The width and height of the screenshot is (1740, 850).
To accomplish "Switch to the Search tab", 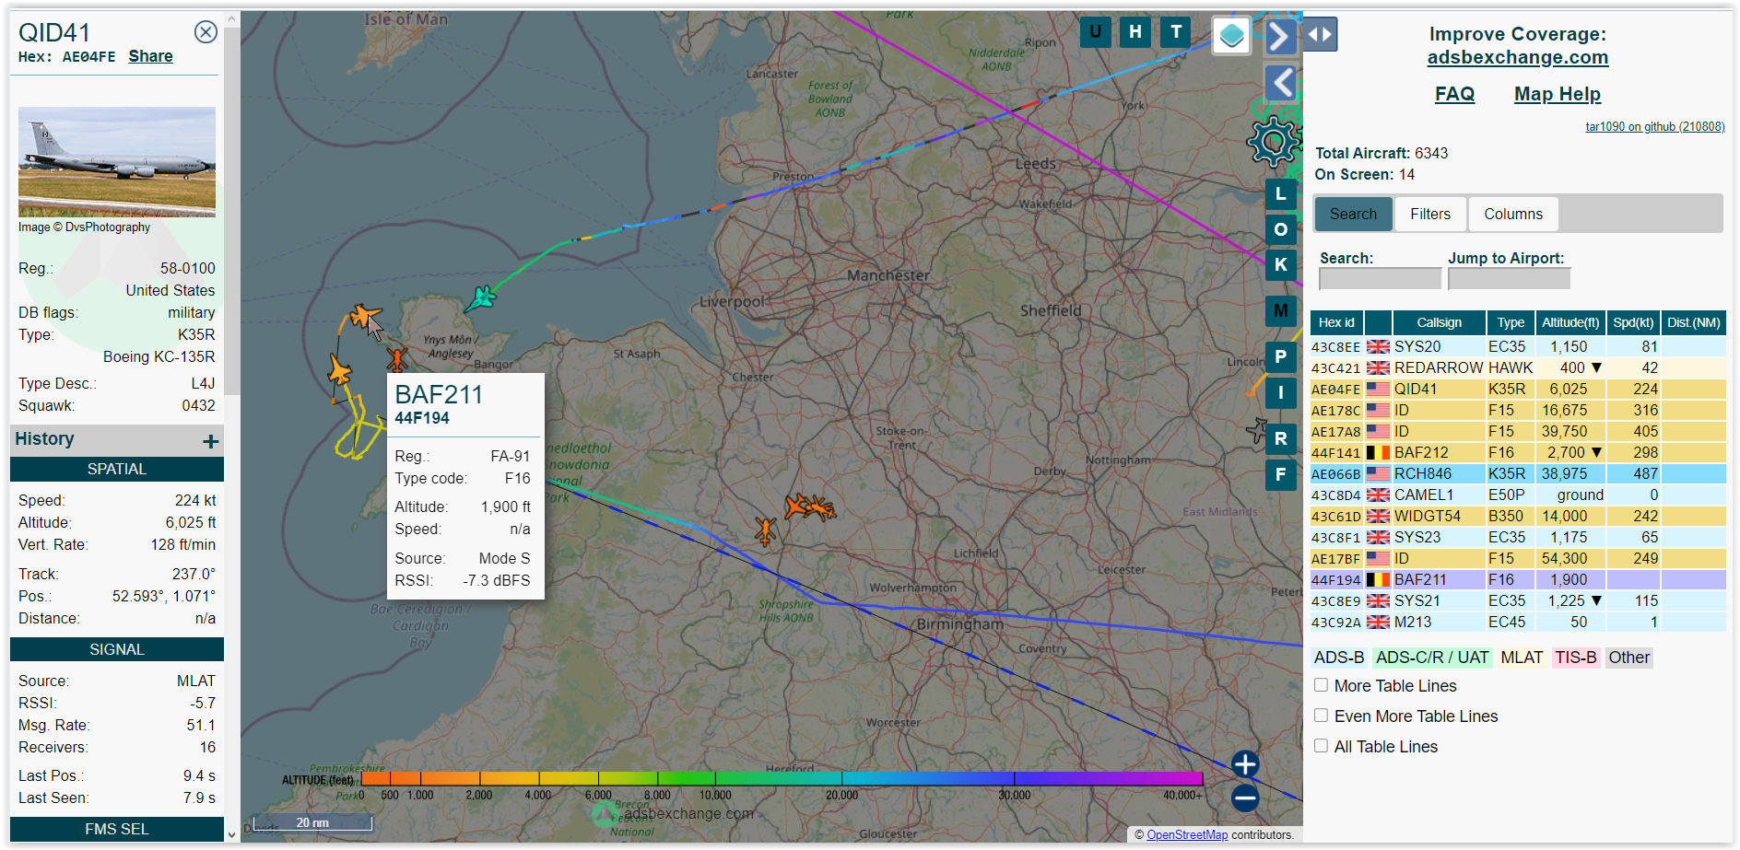I will (1353, 214).
